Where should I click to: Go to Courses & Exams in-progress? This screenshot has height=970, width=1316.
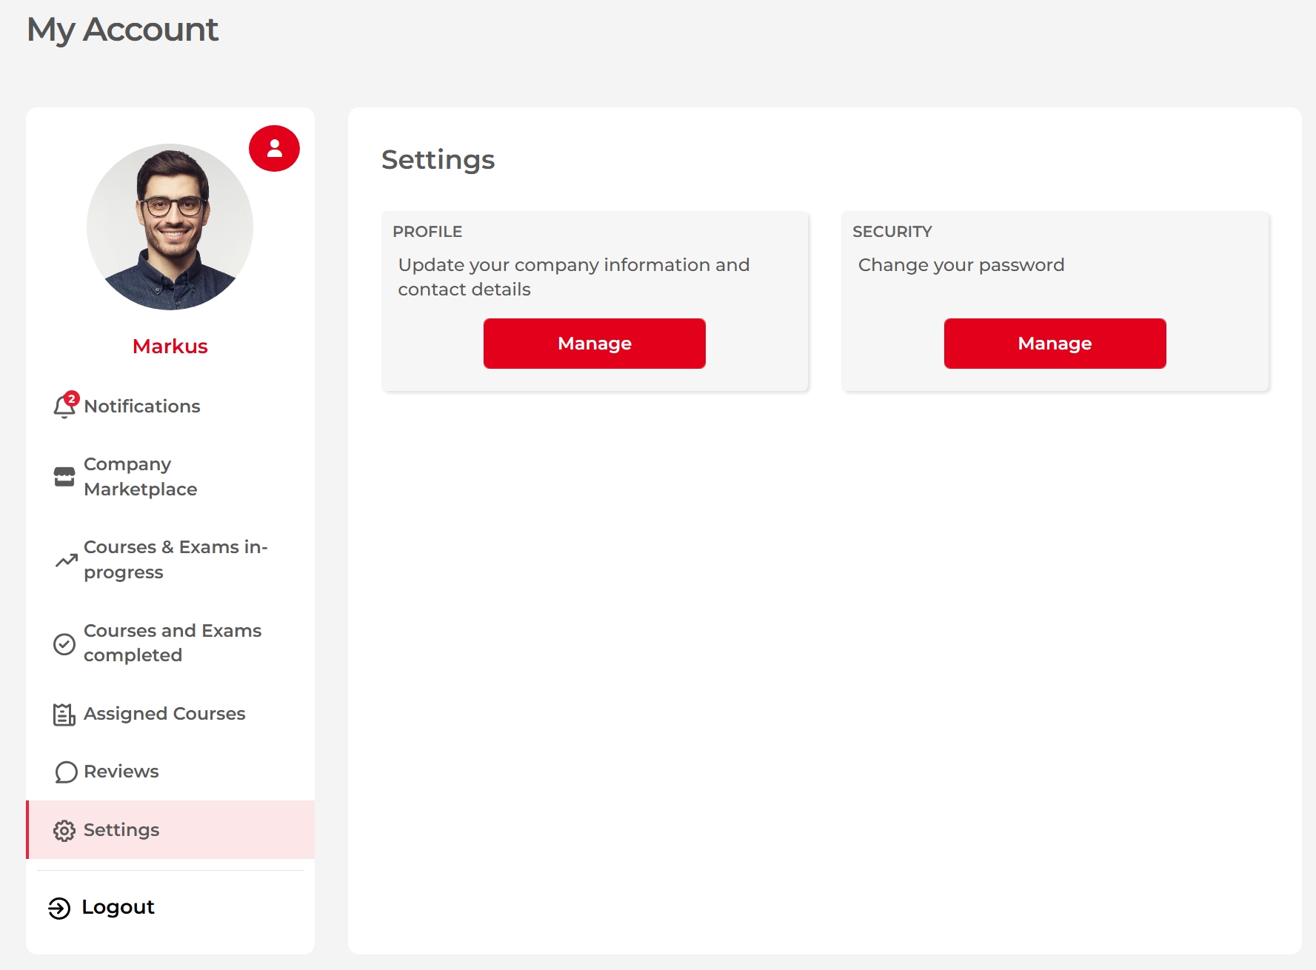click(x=170, y=560)
